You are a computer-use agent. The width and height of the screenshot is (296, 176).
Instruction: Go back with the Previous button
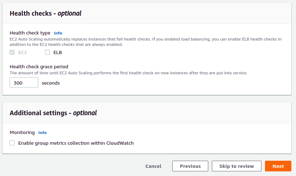[190, 166]
